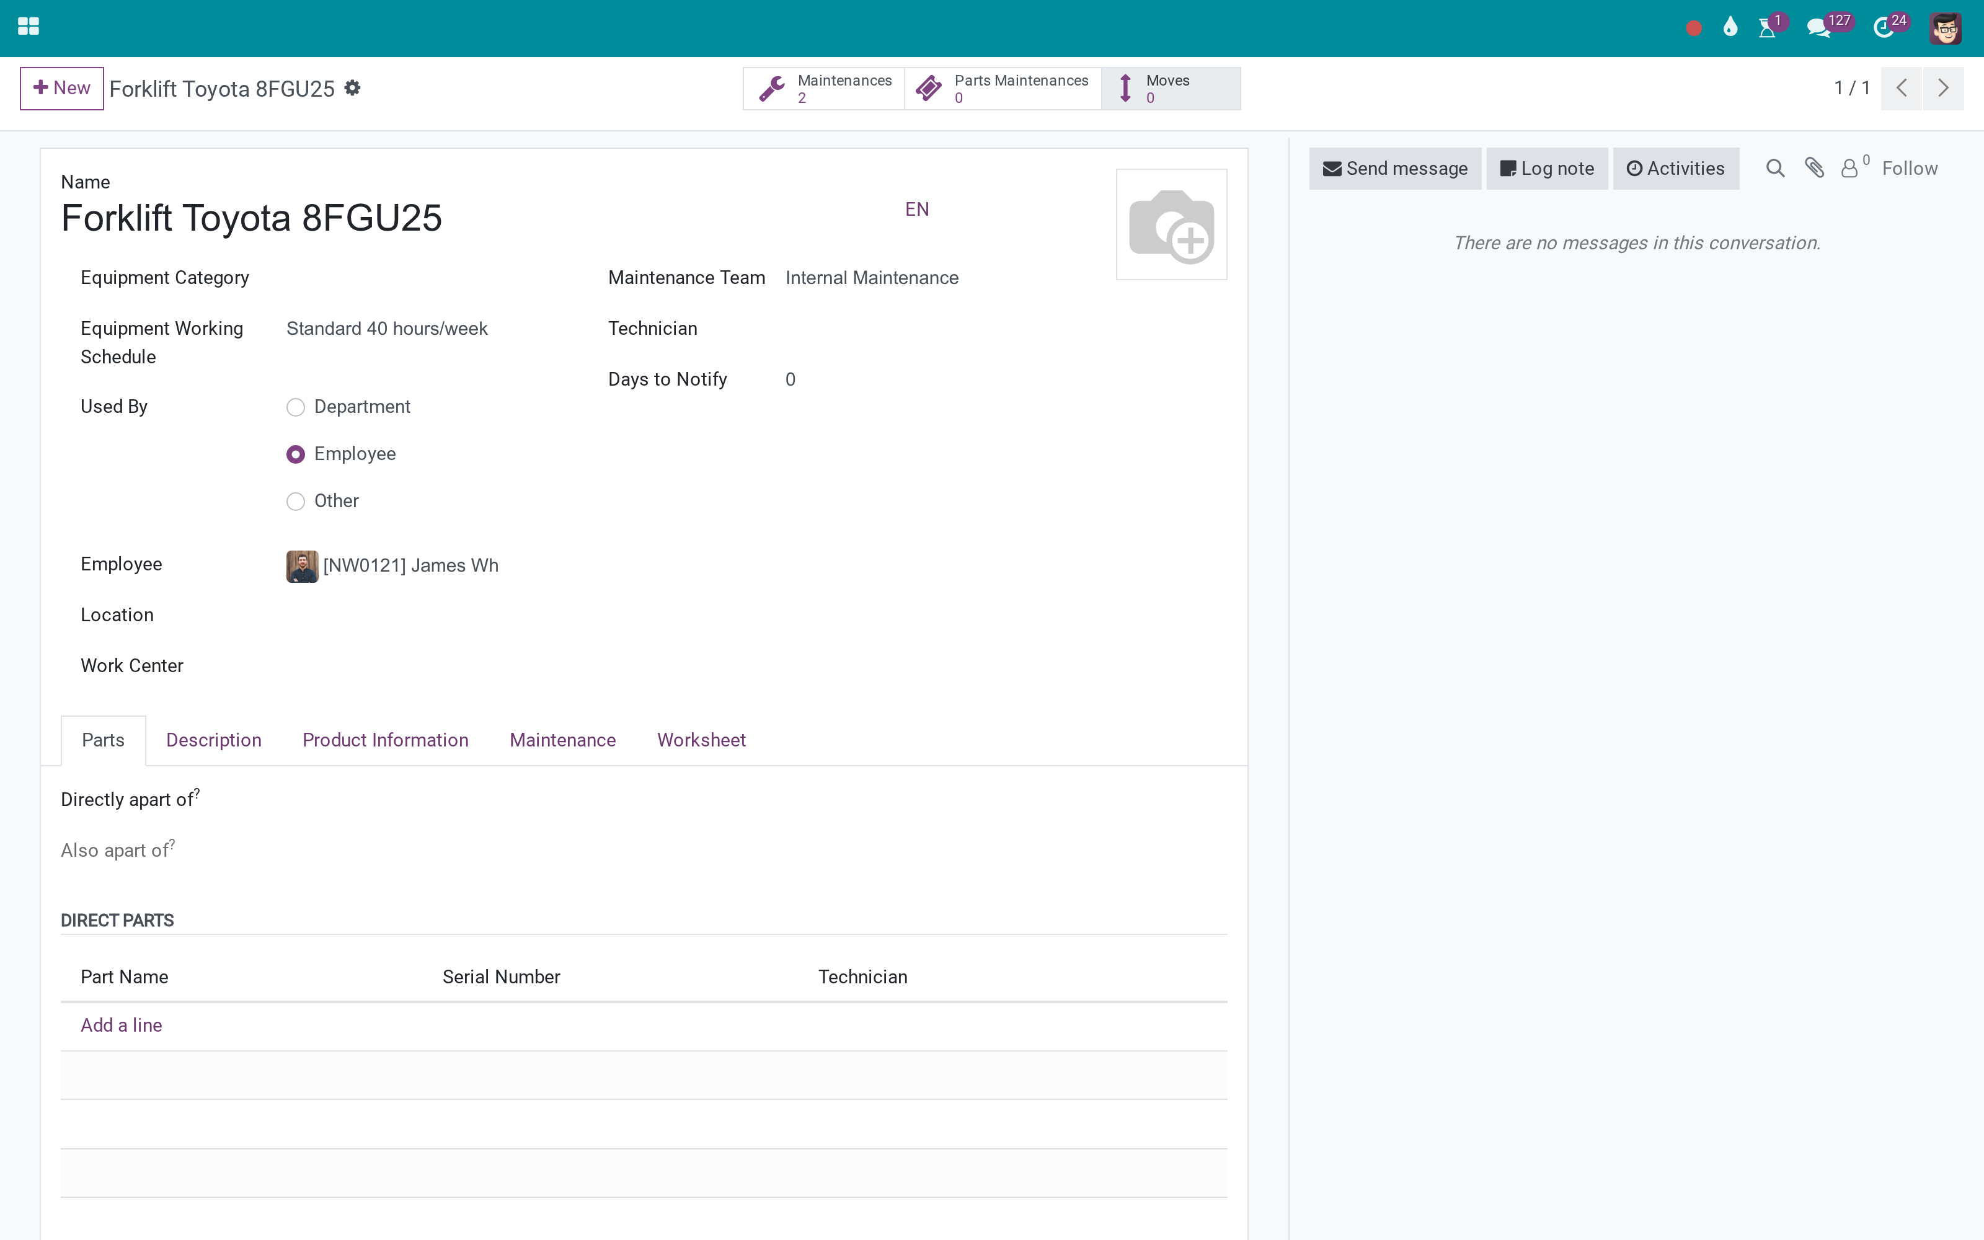Image resolution: width=1984 pixels, height=1240 pixels.
Task: Sort by Serial Number column header
Action: coord(502,978)
